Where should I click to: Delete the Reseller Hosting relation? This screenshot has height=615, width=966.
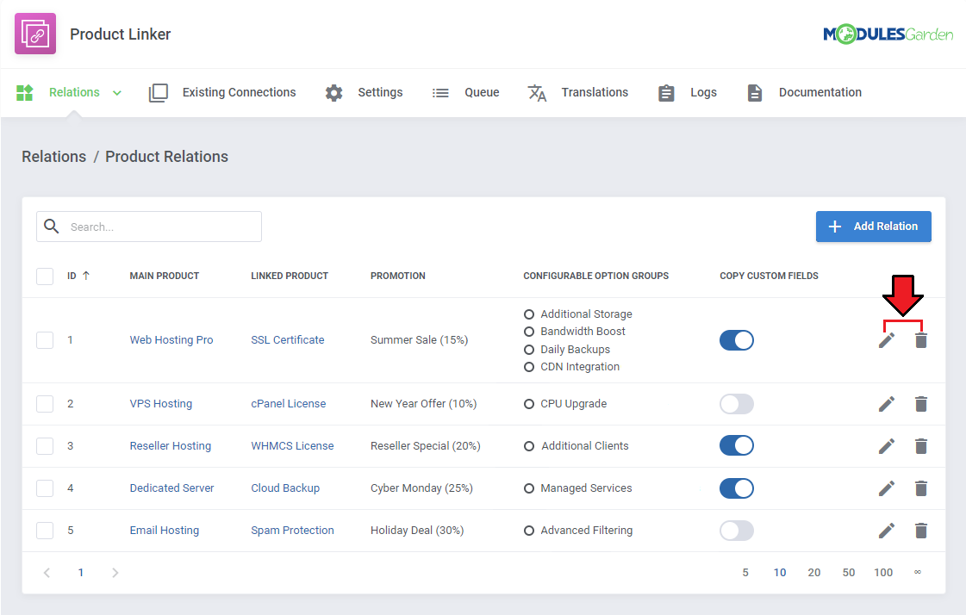pos(921,446)
